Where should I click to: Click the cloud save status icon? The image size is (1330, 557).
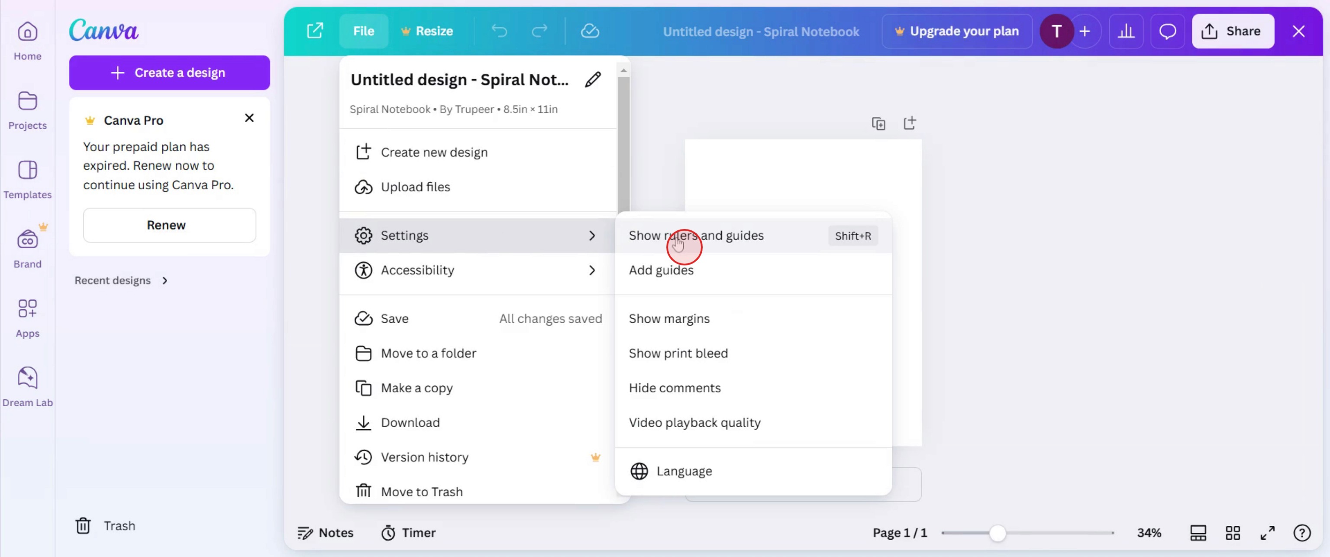[590, 31]
